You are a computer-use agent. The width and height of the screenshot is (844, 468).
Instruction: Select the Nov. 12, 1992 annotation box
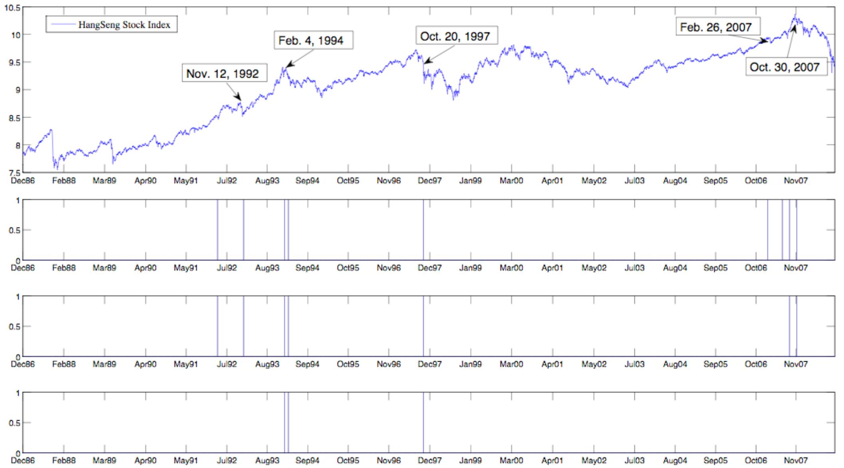(224, 73)
